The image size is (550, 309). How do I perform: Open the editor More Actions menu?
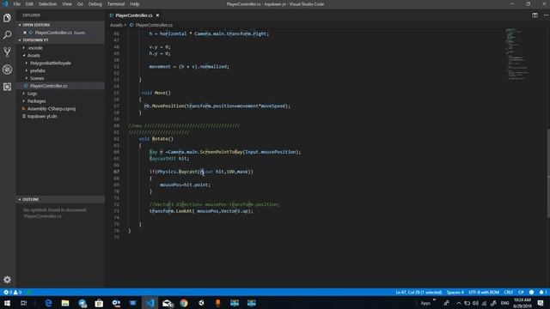[x=546, y=15]
